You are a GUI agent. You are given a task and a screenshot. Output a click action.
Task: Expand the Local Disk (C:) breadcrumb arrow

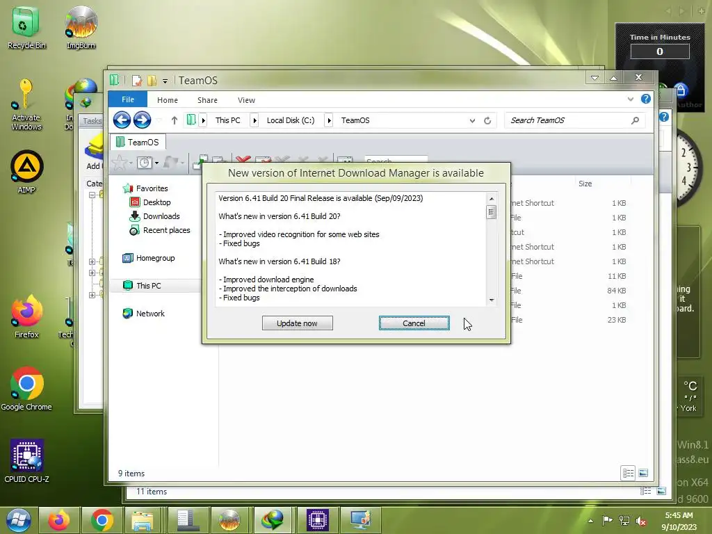(329, 120)
